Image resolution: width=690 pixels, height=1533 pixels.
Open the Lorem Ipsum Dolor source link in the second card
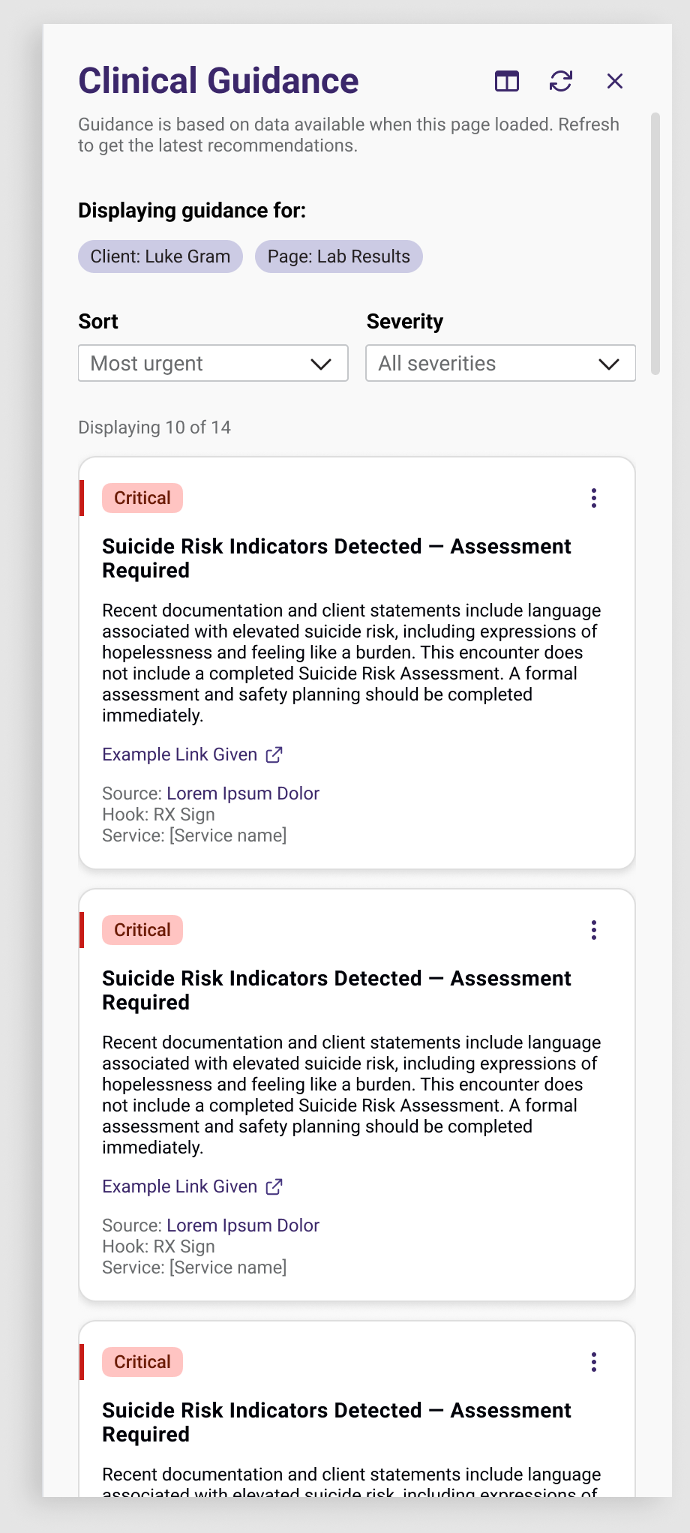pyautogui.click(x=243, y=1225)
